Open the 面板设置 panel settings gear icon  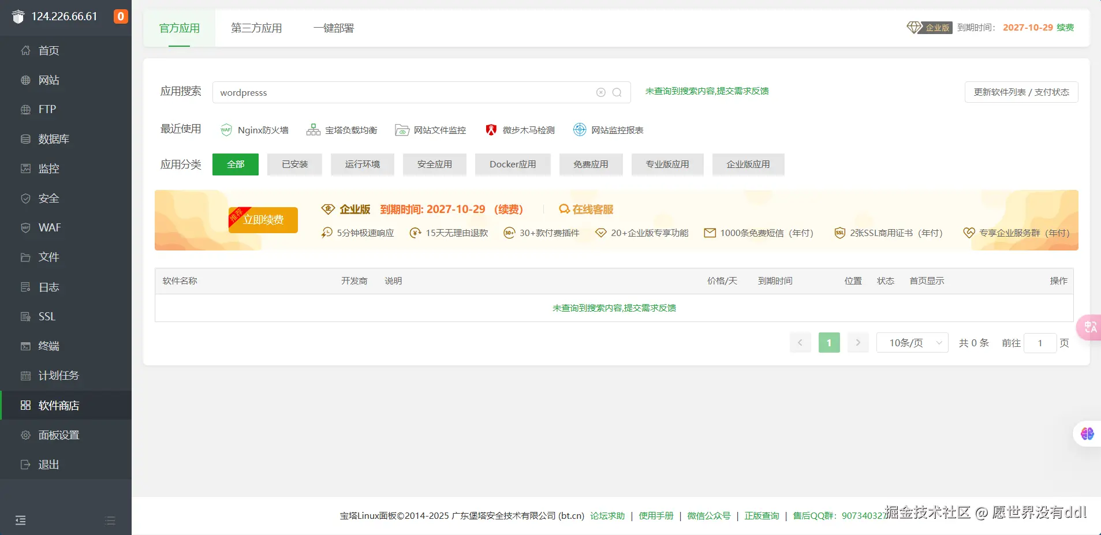point(25,435)
